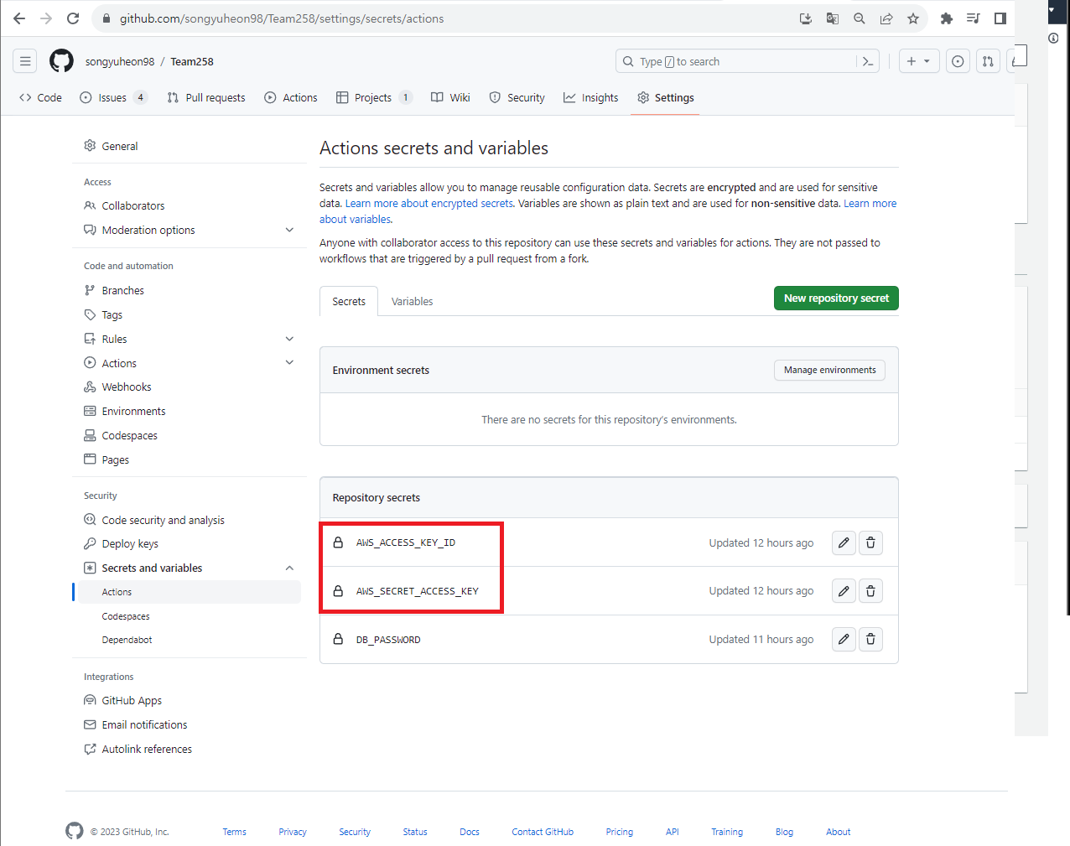Open the Security repository tab
Image resolution: width=1070 pixels, height=846 pixels.
517,97
